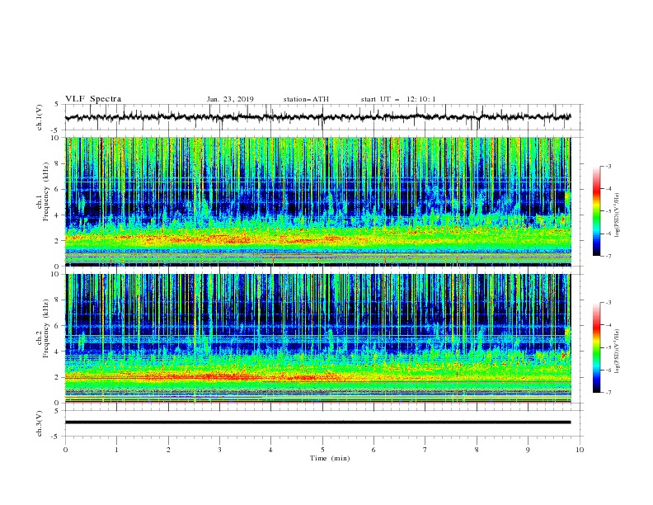Screen dimensions: 653x505
Task: Click the ch.1 voltage waveform trace
Action: point(317,117)
